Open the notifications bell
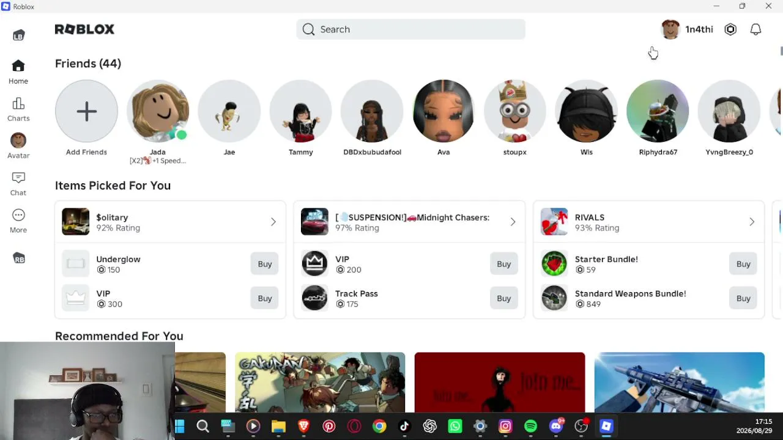Viewport: 783px width, 440px height. tap(756, 29)
